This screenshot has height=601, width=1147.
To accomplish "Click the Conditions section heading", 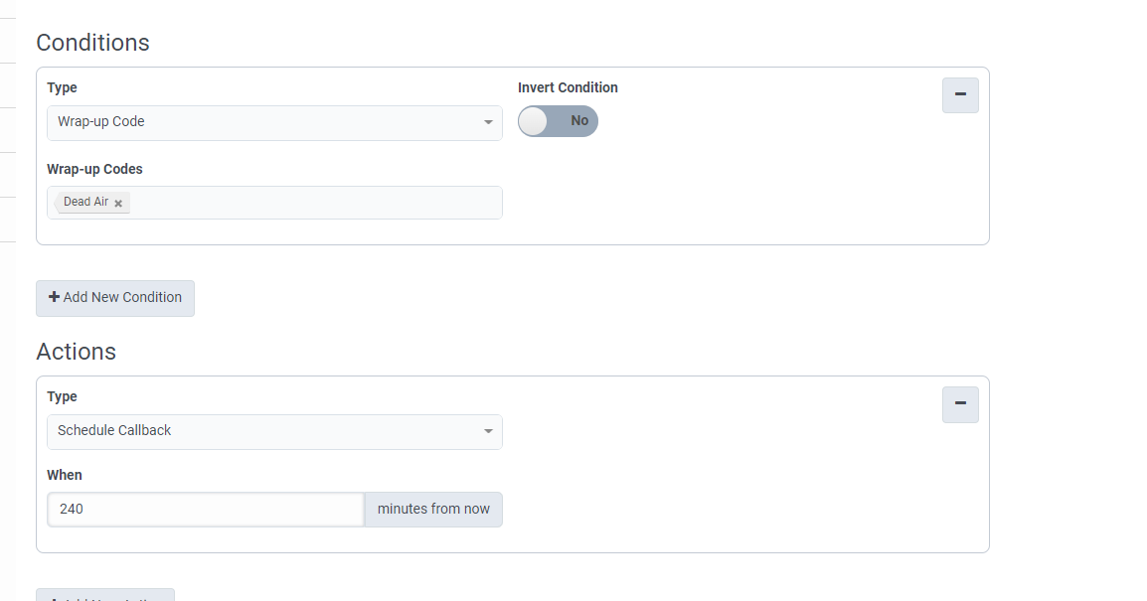I will [x=92, y=43].
